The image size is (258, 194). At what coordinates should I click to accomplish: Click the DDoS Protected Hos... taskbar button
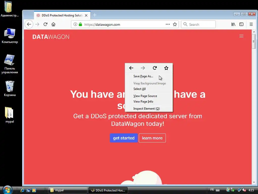(x=108, y=190)
